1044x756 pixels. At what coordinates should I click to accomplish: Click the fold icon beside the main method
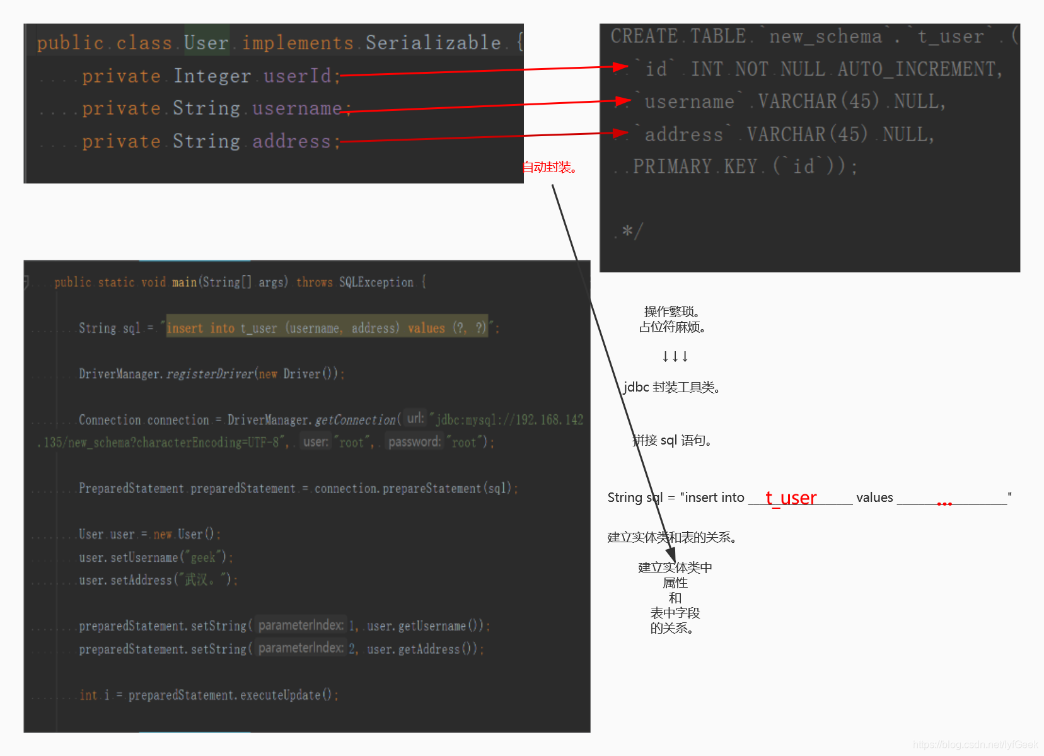point(26,281)
